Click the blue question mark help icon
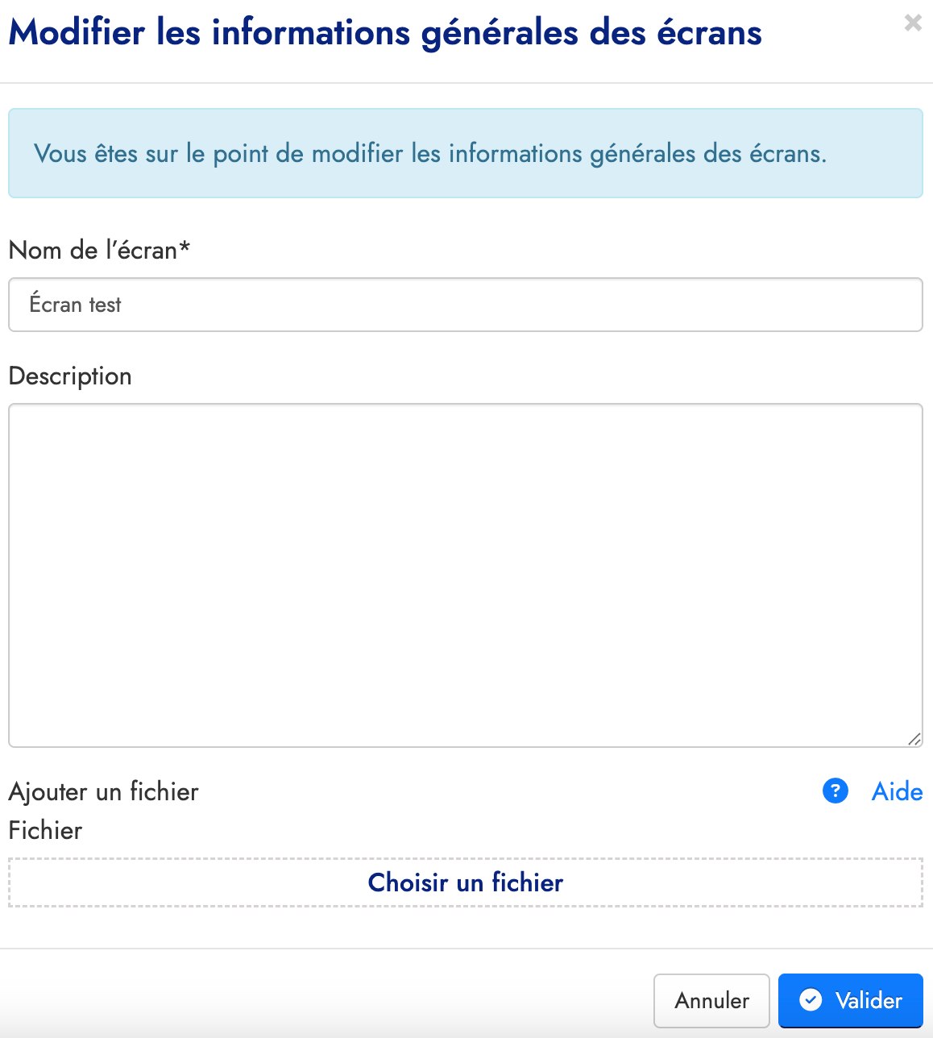Screen dimensions: 933x1038 coord(836,791)
